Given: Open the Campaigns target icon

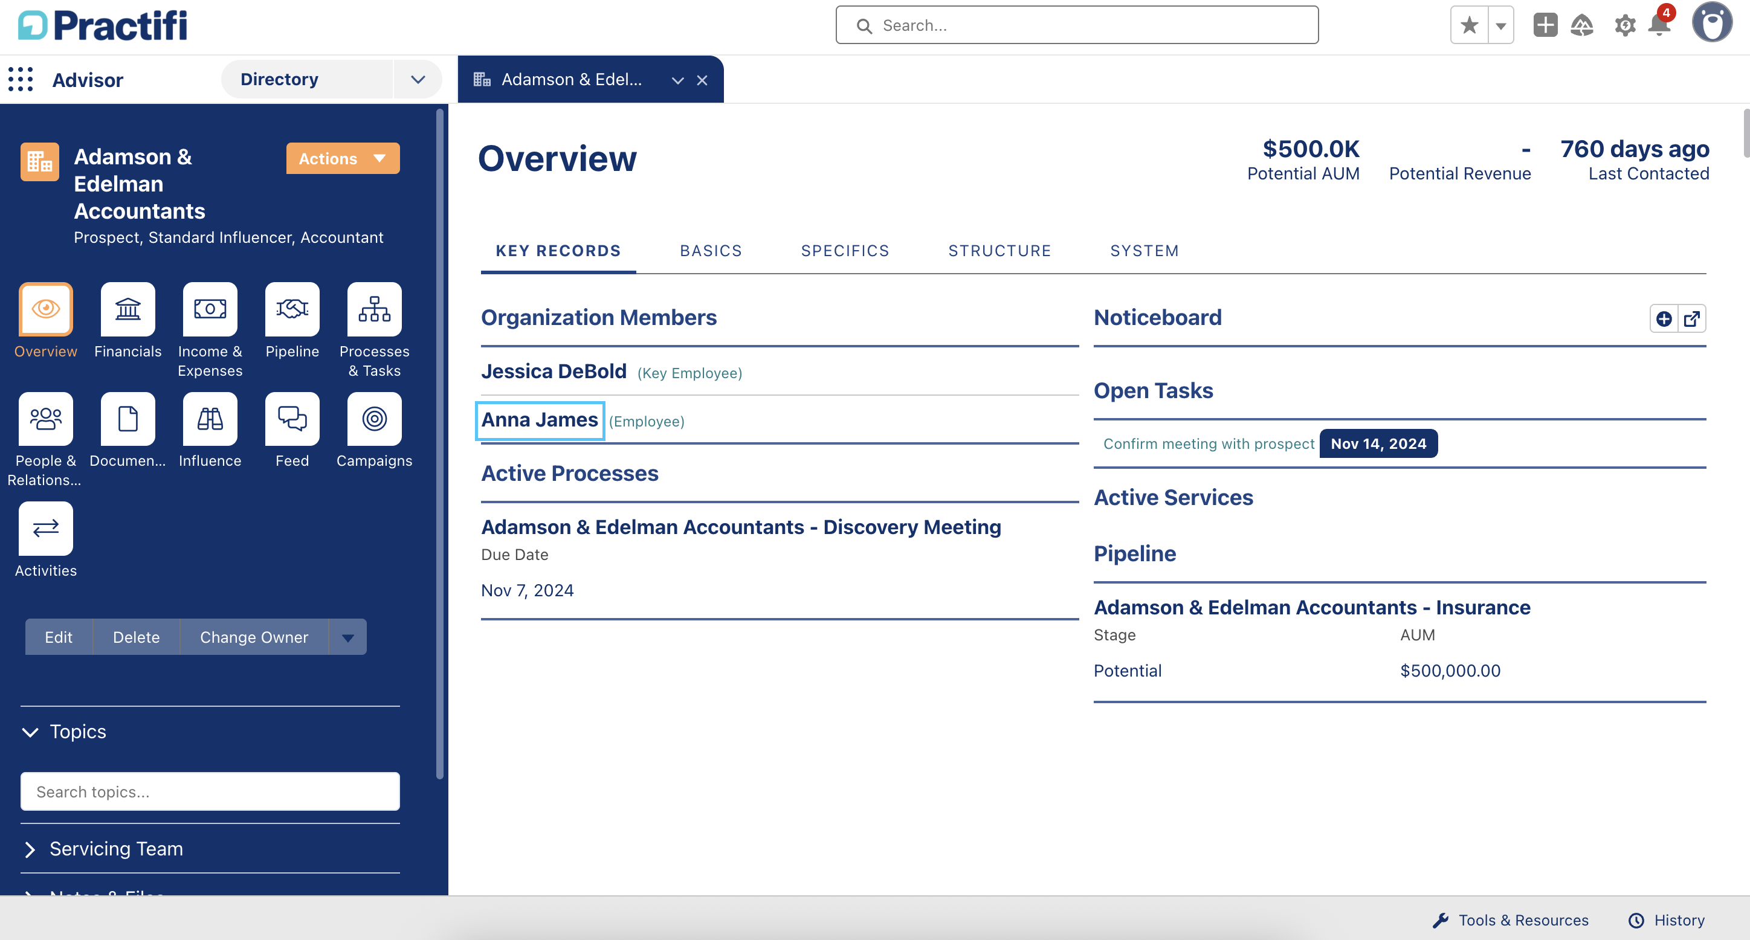Looking at the screenshot, I should click(374, 419).
